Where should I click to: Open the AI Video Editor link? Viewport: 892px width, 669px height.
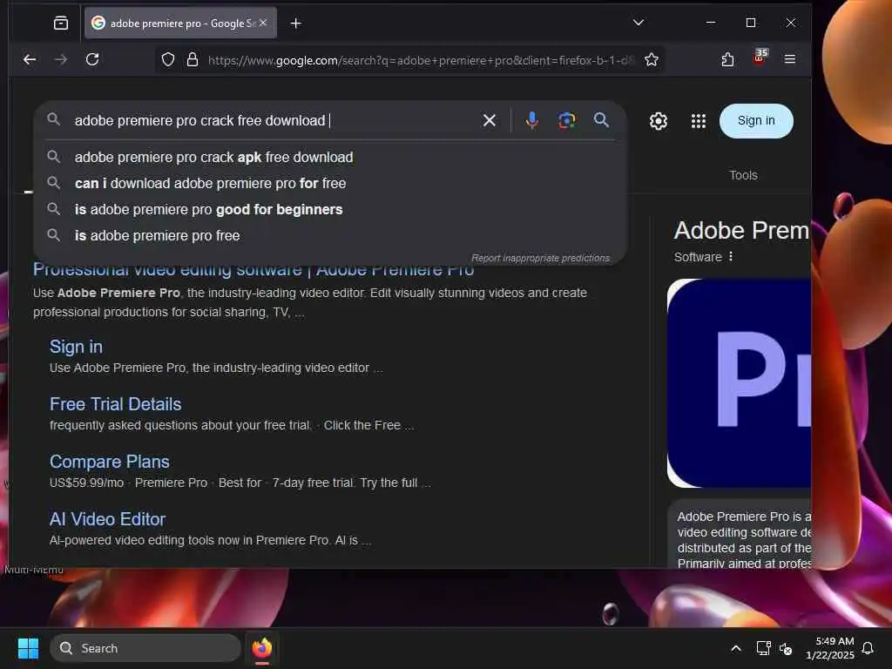click(x=107, y=519)
